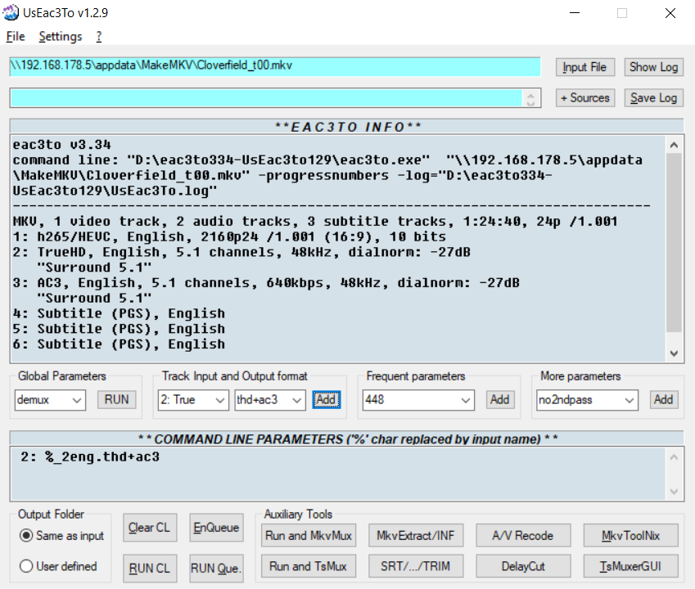Click the Input File button
The width and height of the screenshot is (695, 589).
click(584, 67)
